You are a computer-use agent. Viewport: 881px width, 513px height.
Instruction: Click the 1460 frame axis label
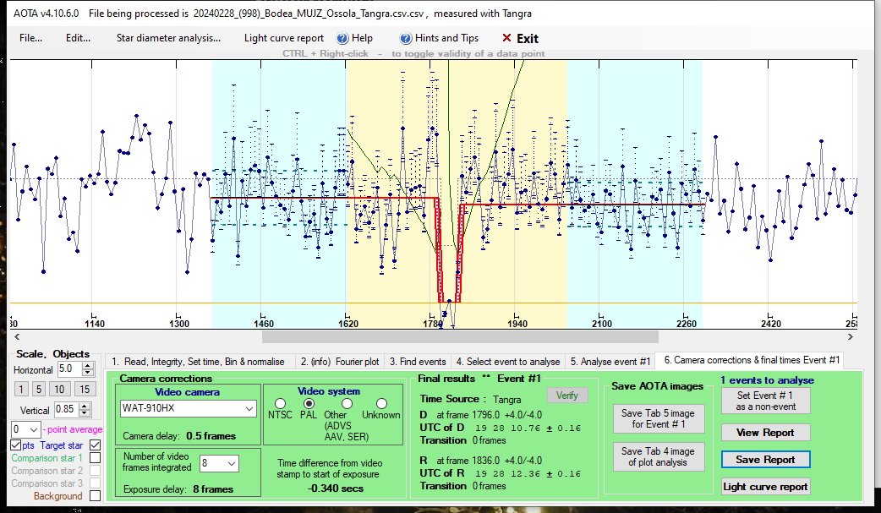click(264, 324)
